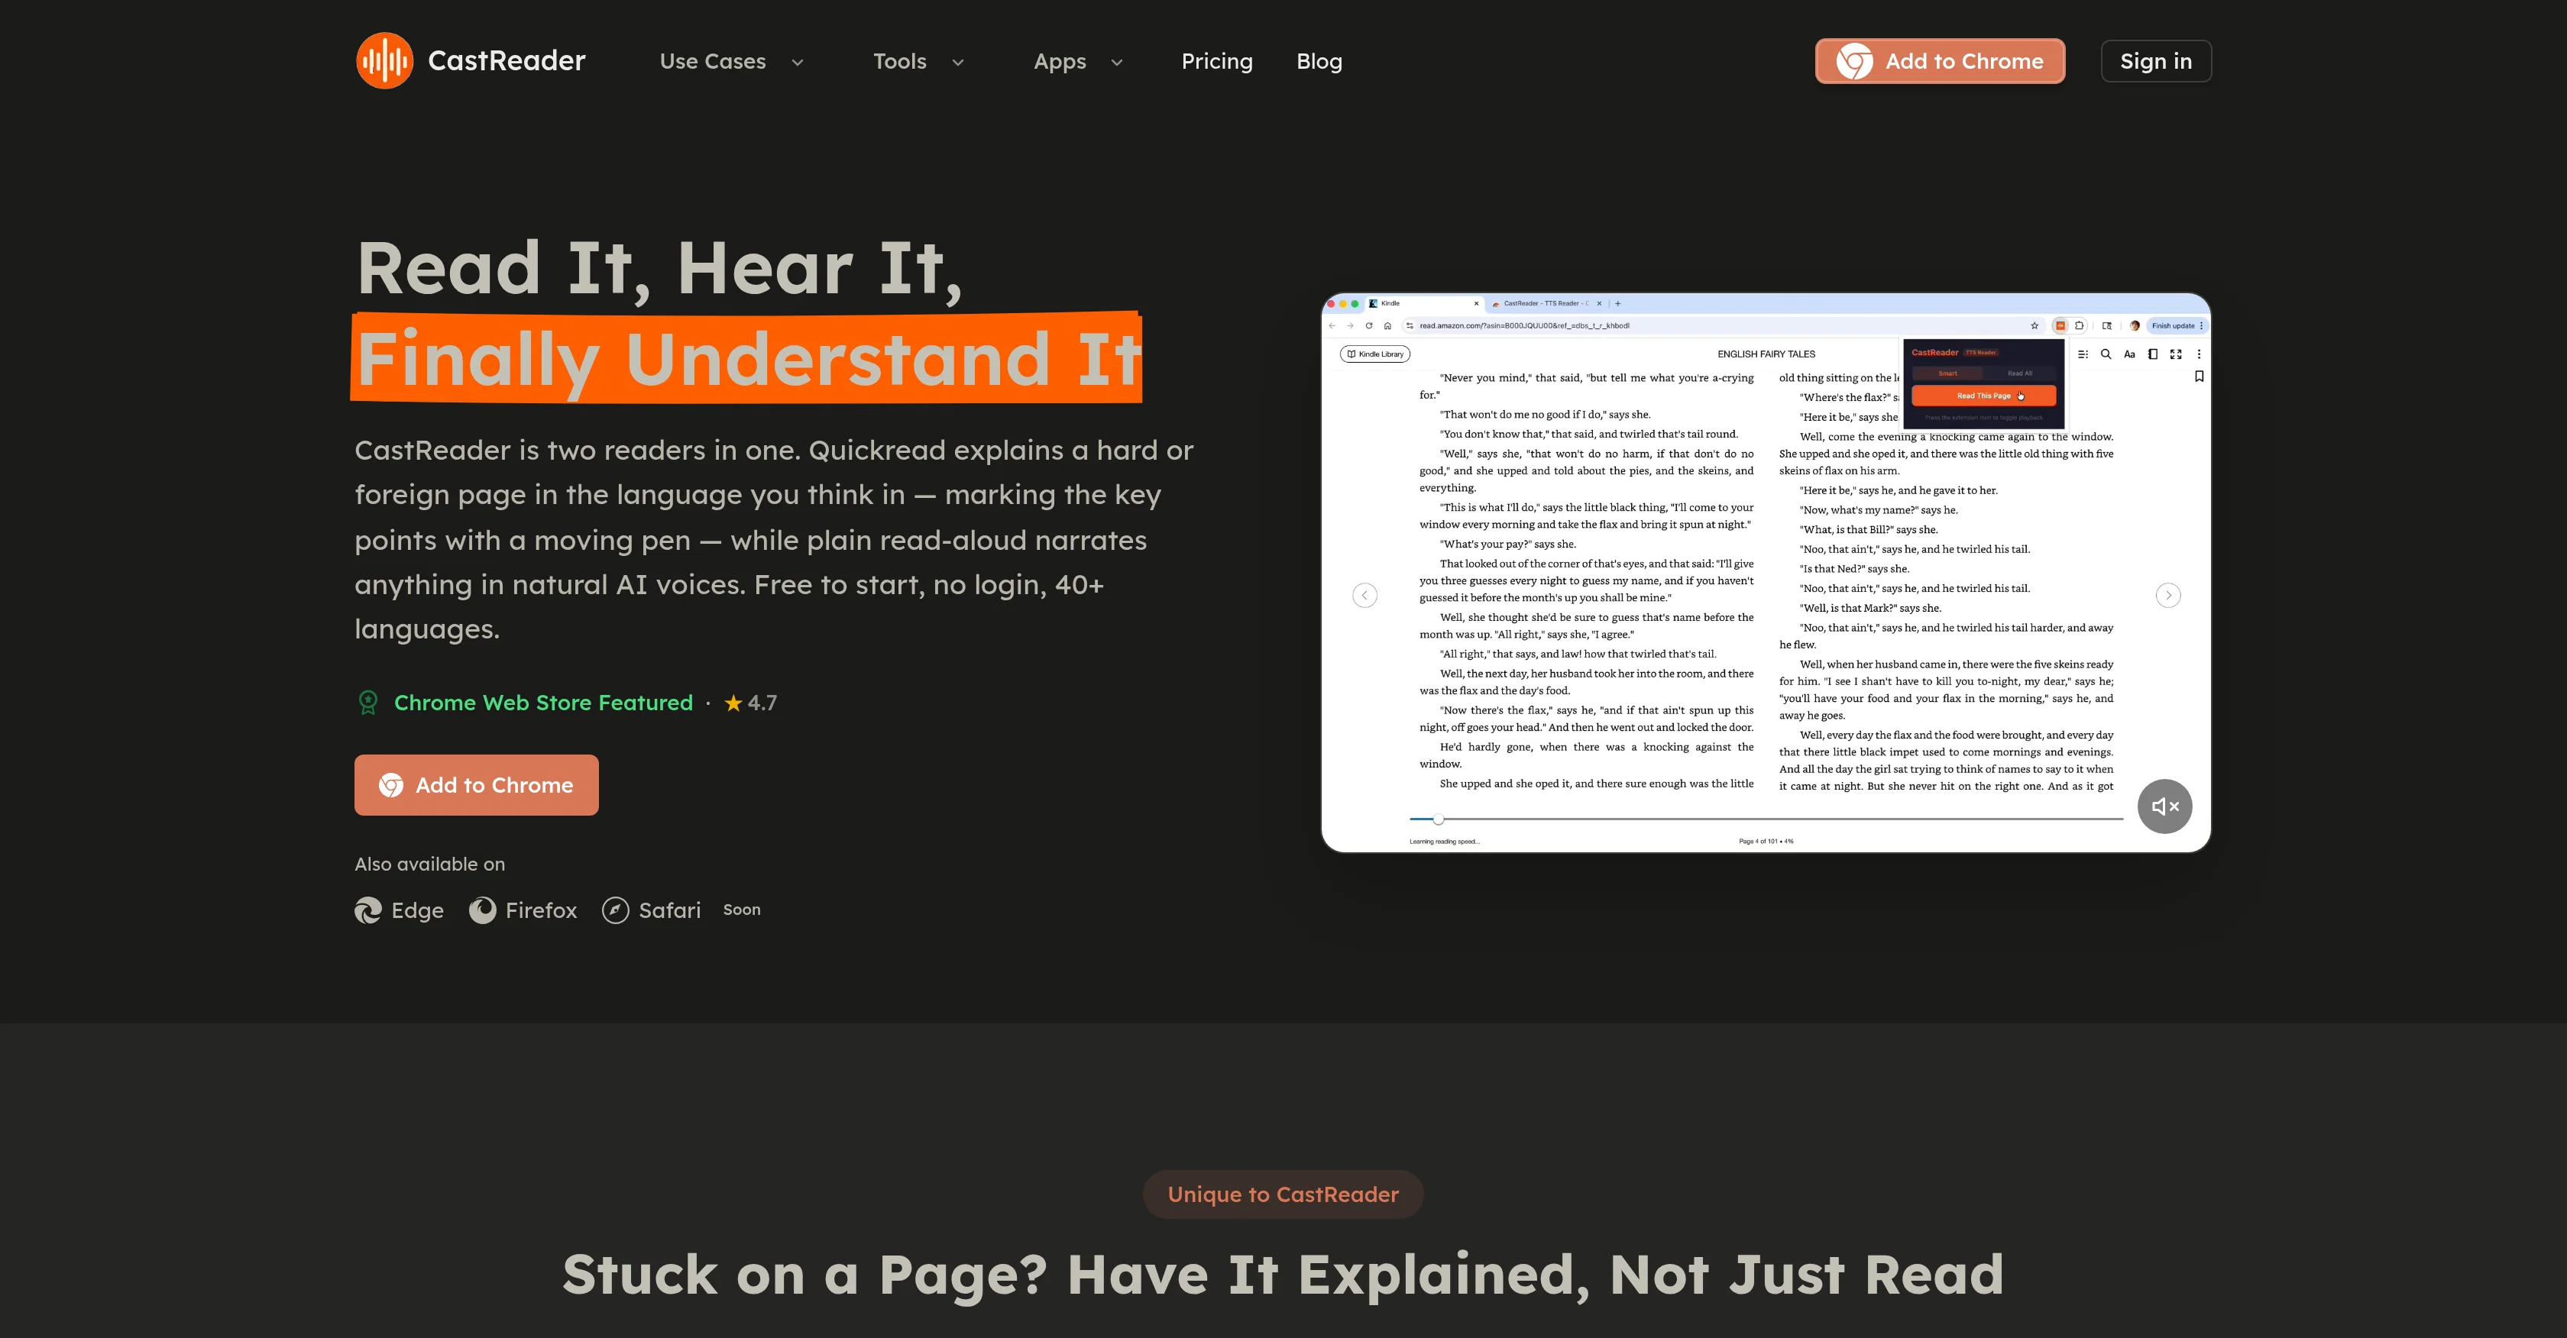Click the star 4.7 rating
The image size is (2567, 1338).
pos(750,703)
